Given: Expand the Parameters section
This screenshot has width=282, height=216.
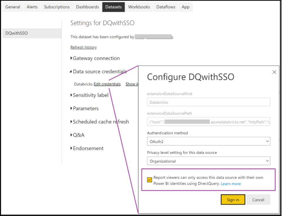Looking at the screenshot, I should 84,108.
